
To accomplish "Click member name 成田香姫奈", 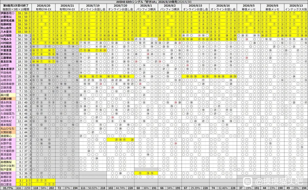I will coord(8,84).
